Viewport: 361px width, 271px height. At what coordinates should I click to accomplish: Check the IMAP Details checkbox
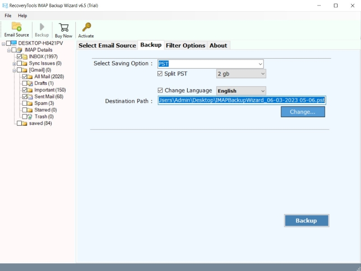tap(14, 50)
